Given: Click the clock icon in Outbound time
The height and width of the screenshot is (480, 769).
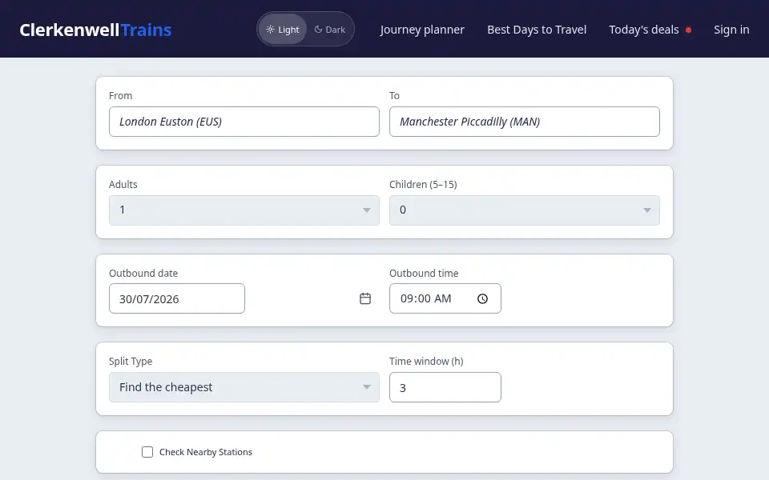Looking at the screenshot, I should tap(482, 298).
